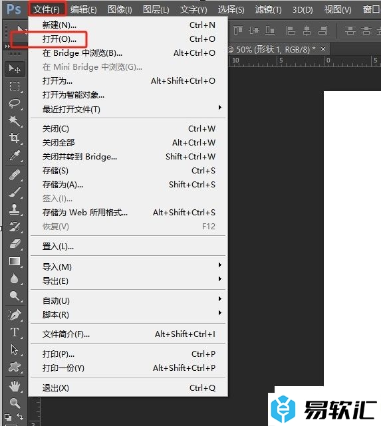Viewport: 381px width, 426px height.
Task: Select the History Brush tool
Action: [x=15, y=227]
